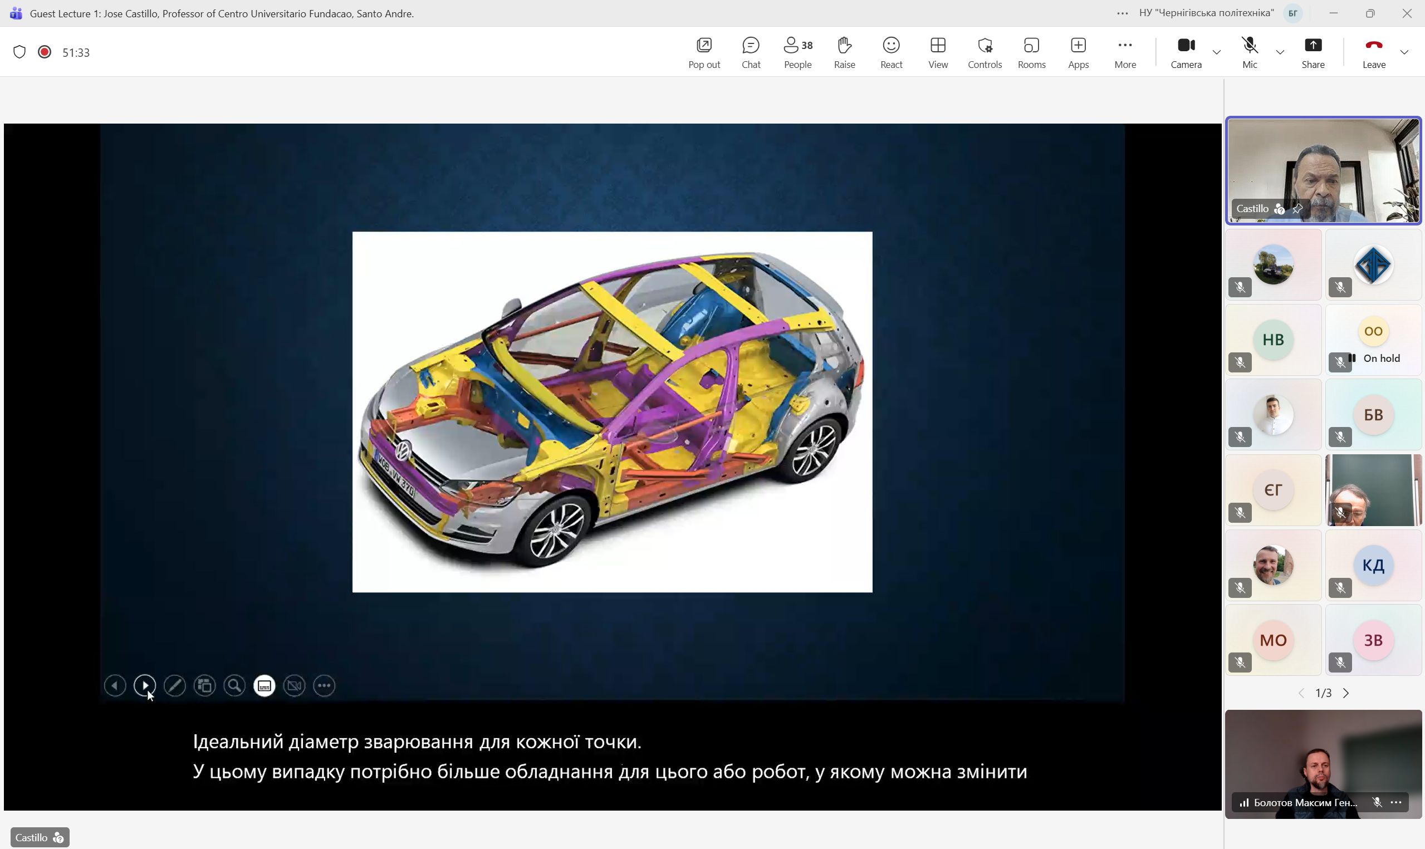Viewport: 1425px width, 849px height.
Task: Open the More actions menu
Action: 1125,52
